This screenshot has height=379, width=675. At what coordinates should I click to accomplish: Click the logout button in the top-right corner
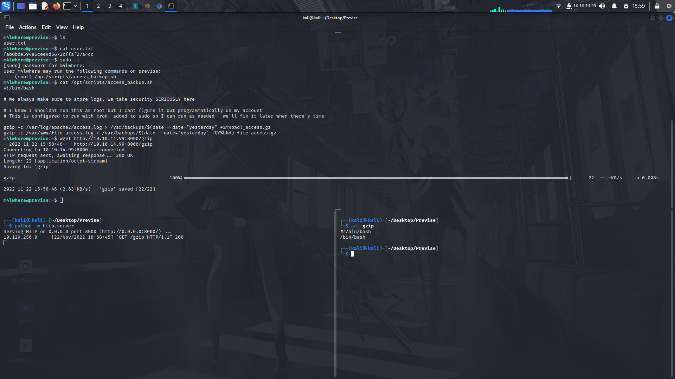[x=669, y=6]
